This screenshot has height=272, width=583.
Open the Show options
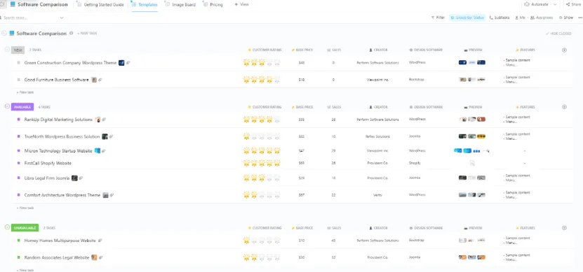tap(566, 17)
